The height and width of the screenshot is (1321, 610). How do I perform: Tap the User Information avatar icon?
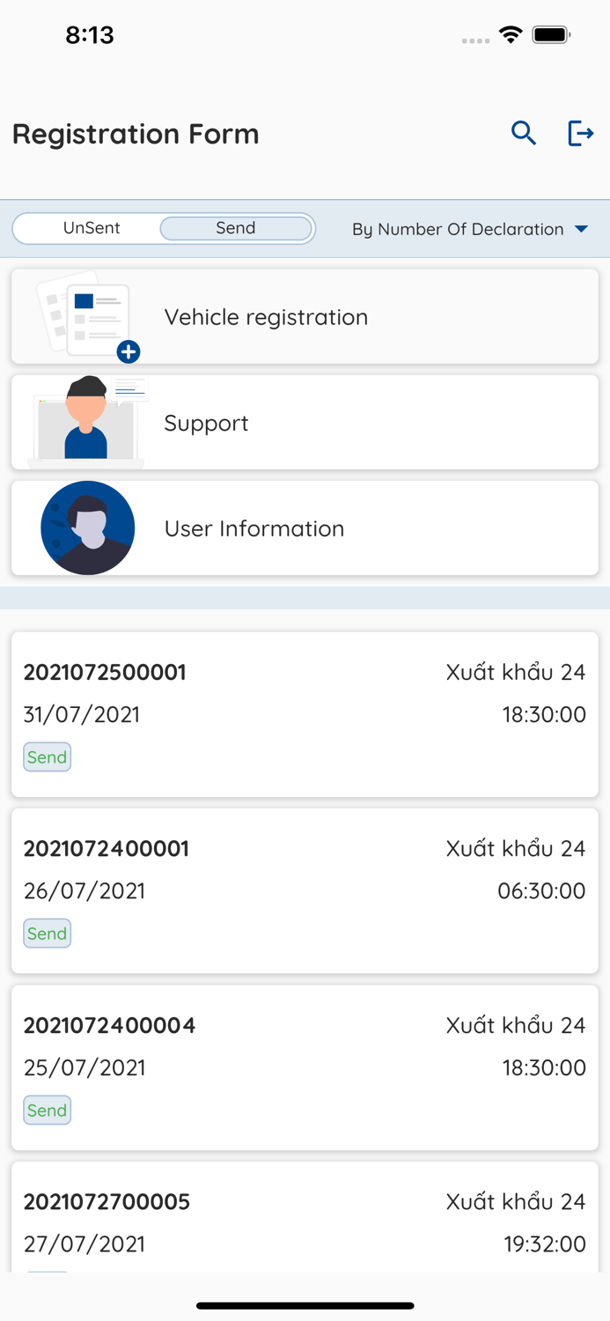point(87,527)
